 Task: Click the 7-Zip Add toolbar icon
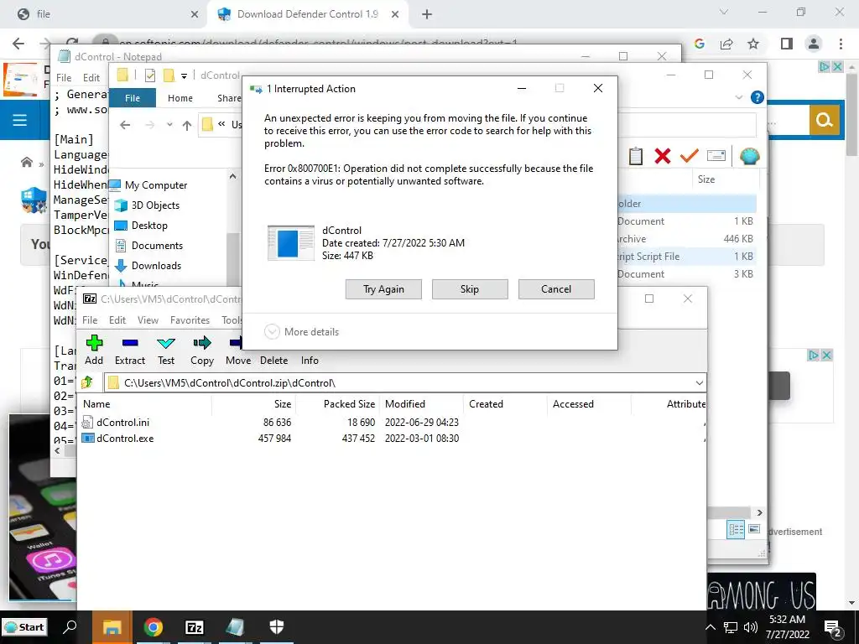[94, 351]
